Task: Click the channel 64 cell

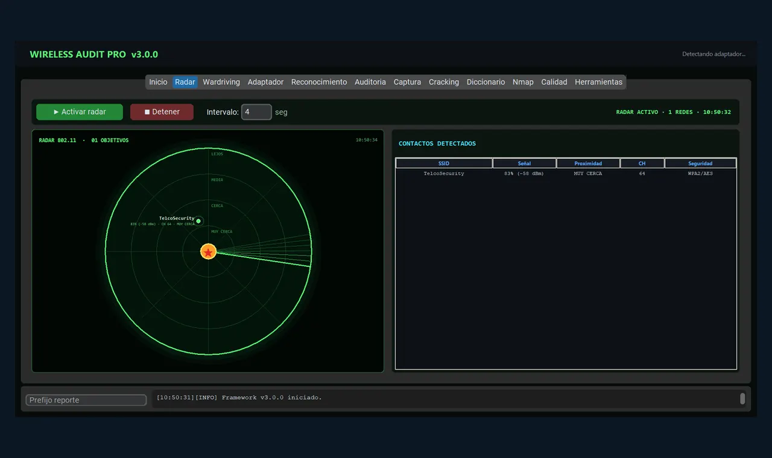Action: (642, 174)
